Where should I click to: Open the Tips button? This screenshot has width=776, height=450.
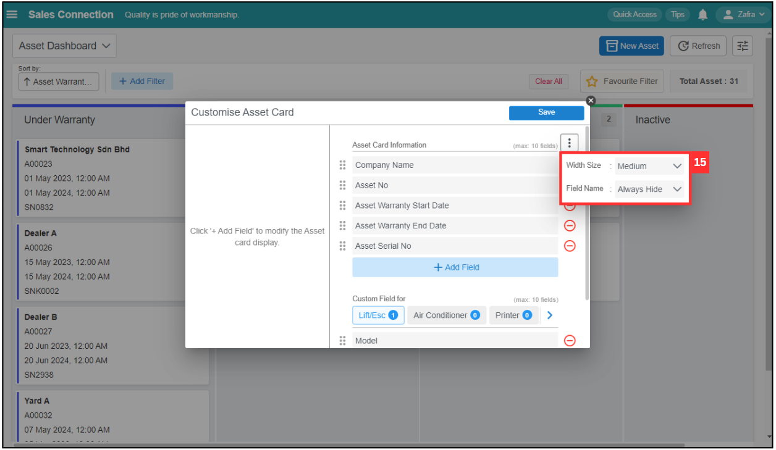(678, 14)
